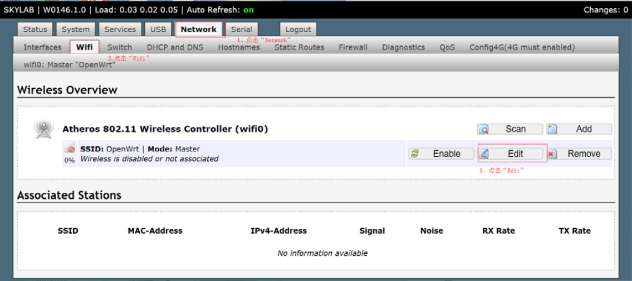
Task: Click the Edit button pencil icon
Action: tap(485, 154)
